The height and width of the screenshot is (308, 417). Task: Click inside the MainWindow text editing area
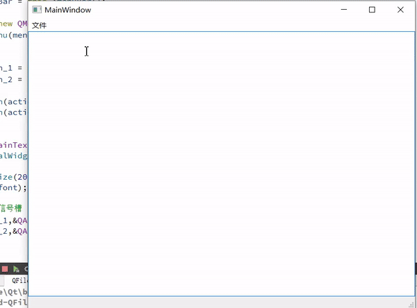[221, 164]
